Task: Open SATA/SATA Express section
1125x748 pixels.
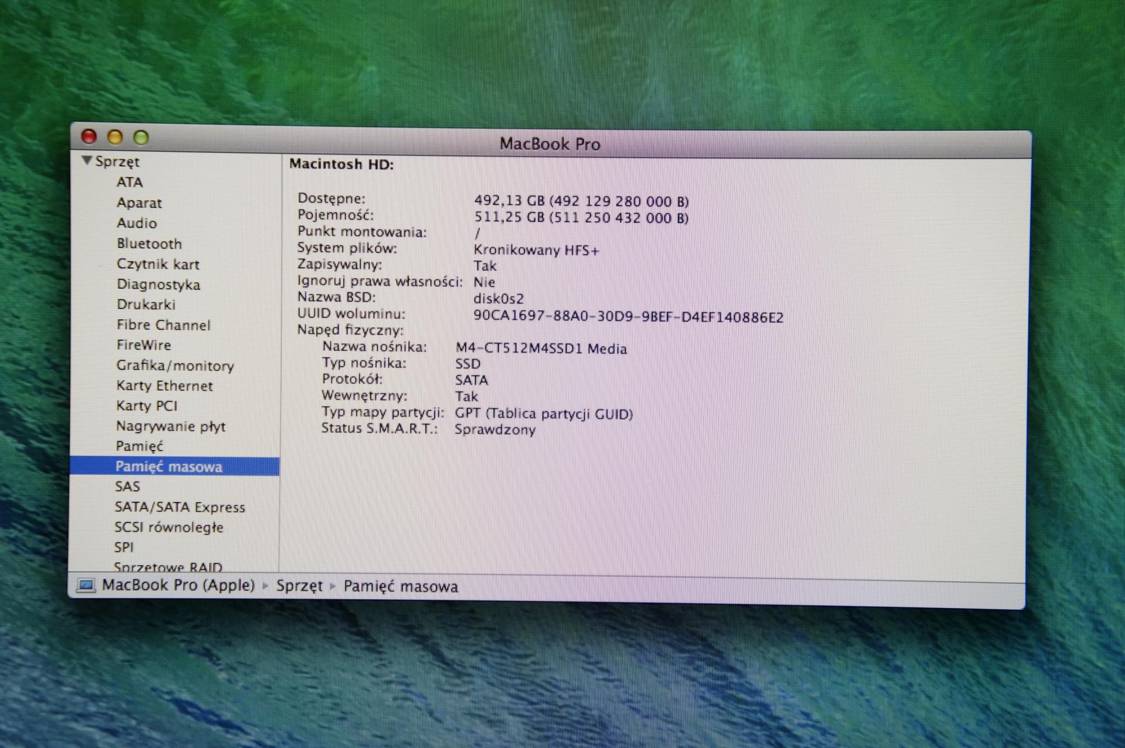Action: pyautogui.click(x=180, y=507)
